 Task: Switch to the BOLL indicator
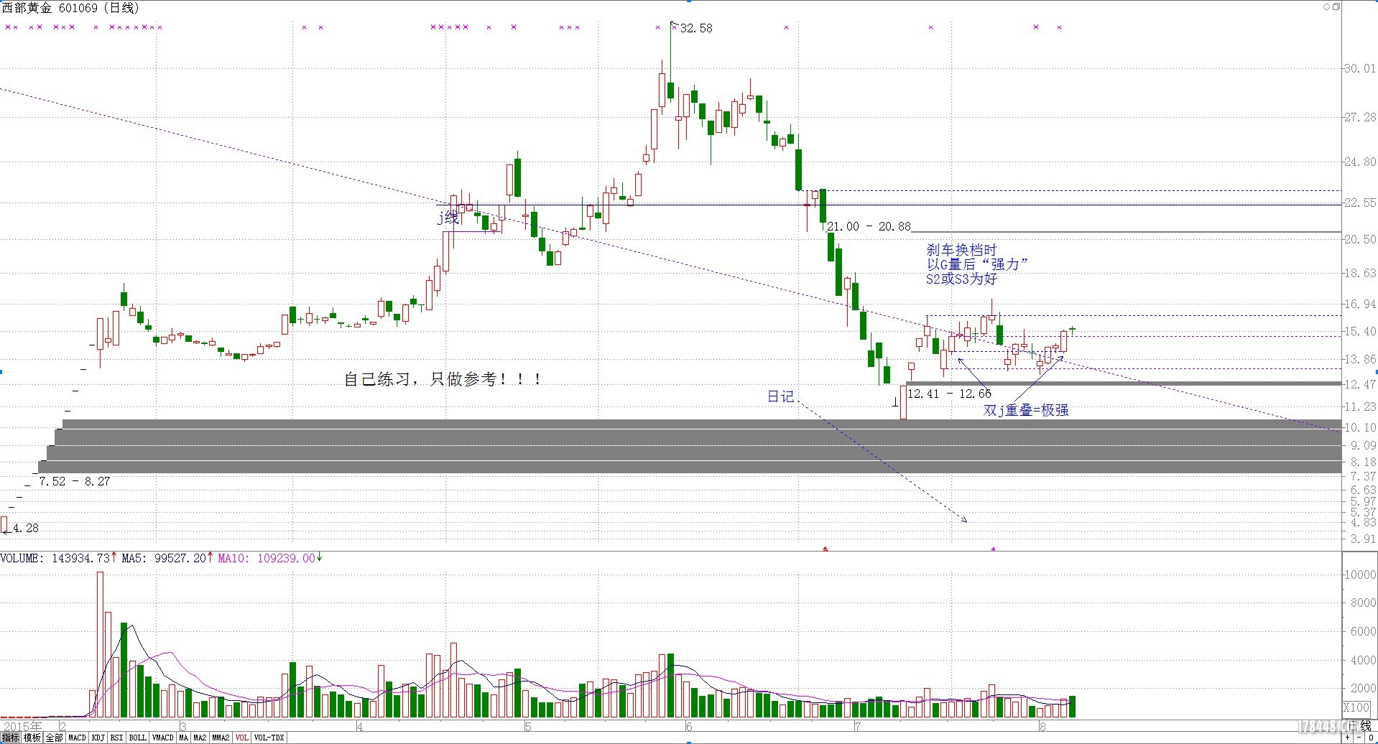[137, 738]
